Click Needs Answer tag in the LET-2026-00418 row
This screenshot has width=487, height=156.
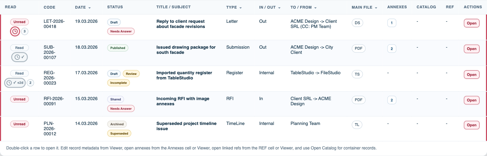(x=121, y=31)
